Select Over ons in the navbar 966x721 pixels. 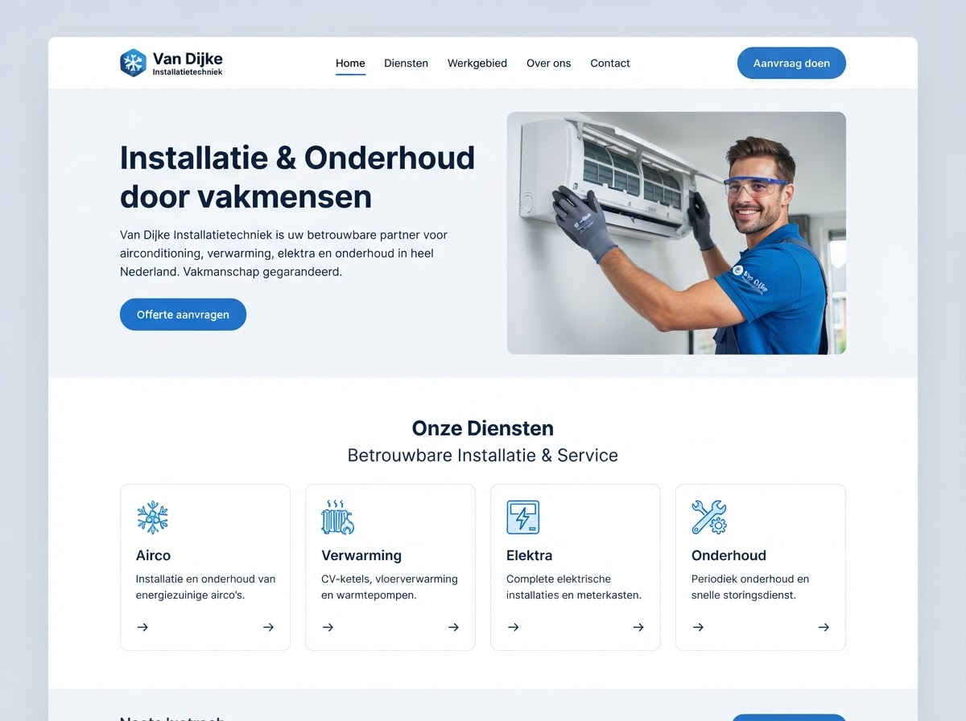coord(548,63)
